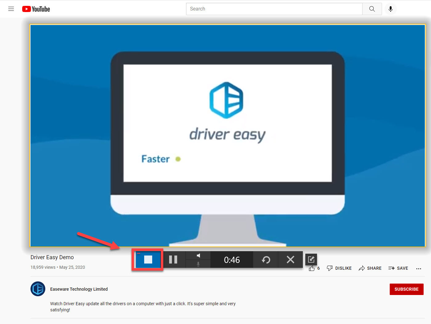Viewport: 431px width, 324px height.
Task: Go to YouTube home via logo
Action: point(36,9)
